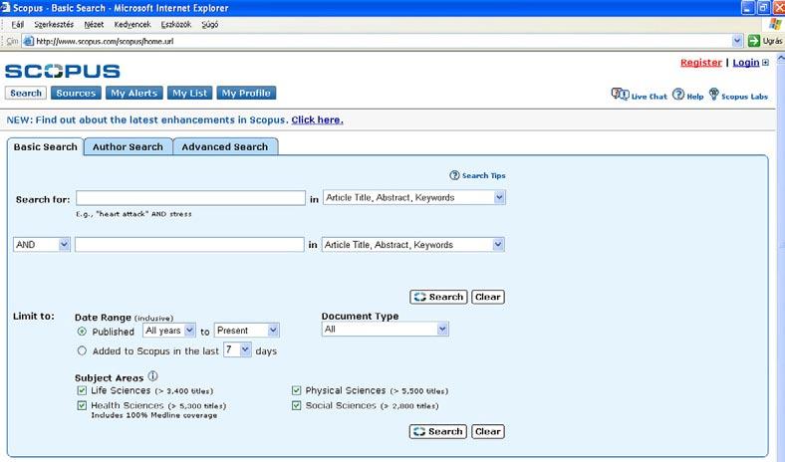
Task: Open the My List navigation tab
Action: pos(189,94)
